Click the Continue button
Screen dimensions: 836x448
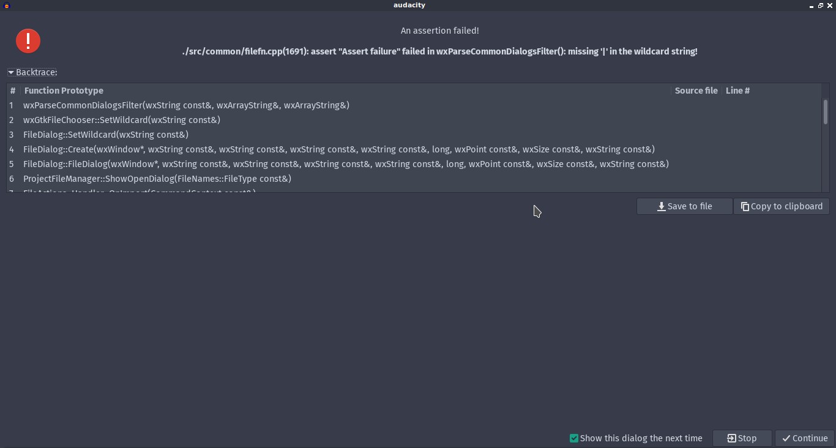[x=805, y=438]
